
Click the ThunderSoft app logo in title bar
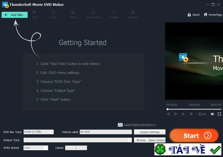[x=5, y=5]
